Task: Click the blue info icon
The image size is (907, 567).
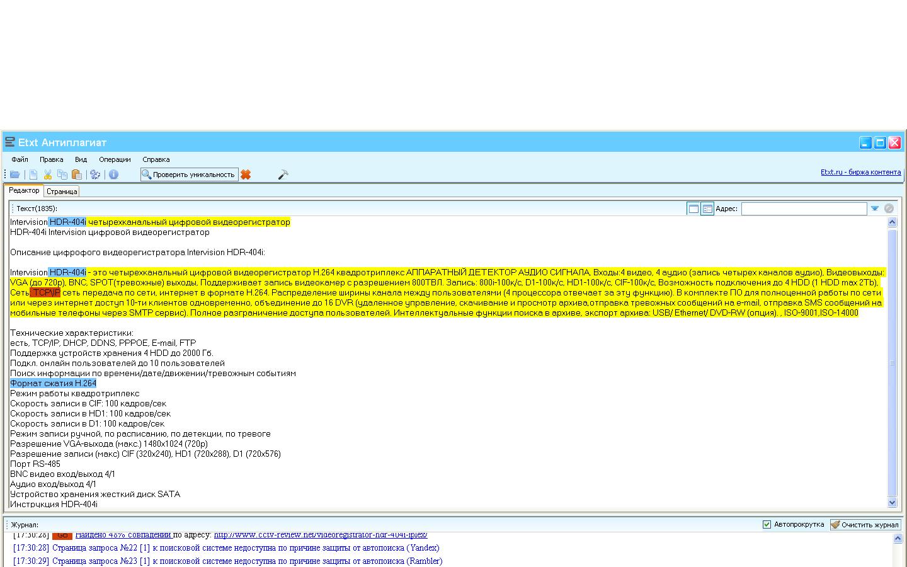Action: click(x=113, y=175)
